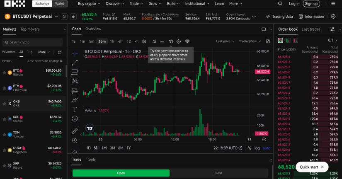Open the 0.1 order book depth dropdown

[x=332, y=40]
